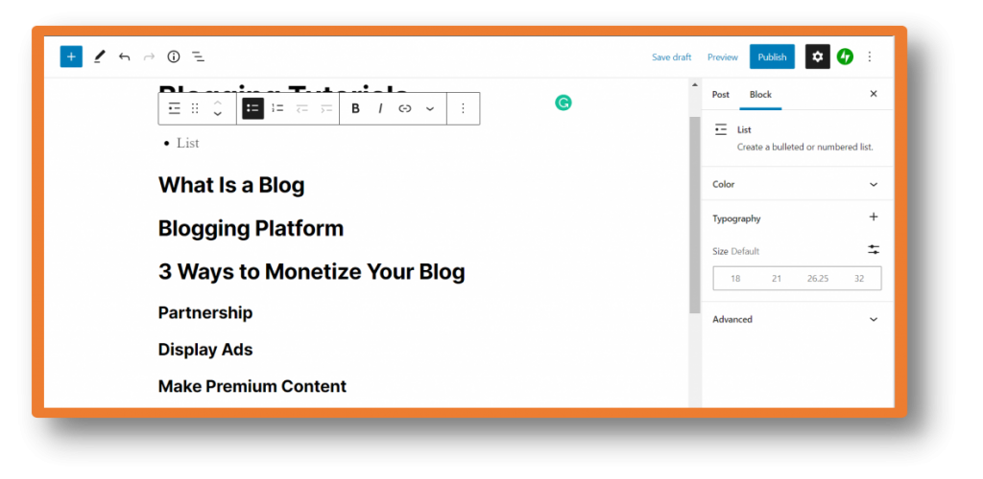Select the Tools pencil icon
983x479 pixels.
click(x=99, y=57)
